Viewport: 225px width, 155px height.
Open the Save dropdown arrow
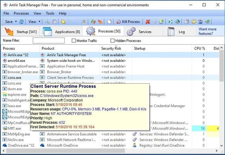click(16, 21)
